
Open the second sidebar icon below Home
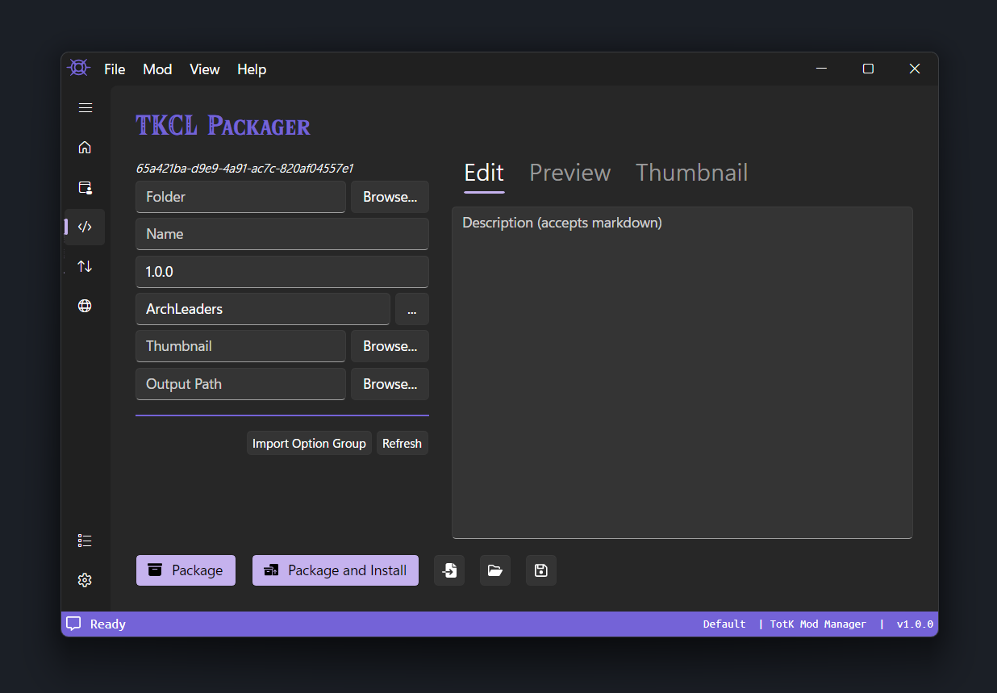tap(85, 187)
